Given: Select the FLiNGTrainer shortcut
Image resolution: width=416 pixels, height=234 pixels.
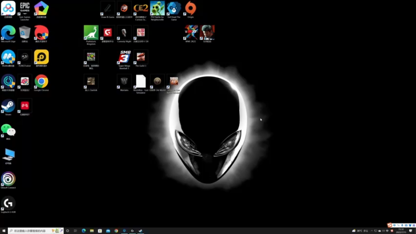Looking at the screenshot, I should click(x=24, y=58).
